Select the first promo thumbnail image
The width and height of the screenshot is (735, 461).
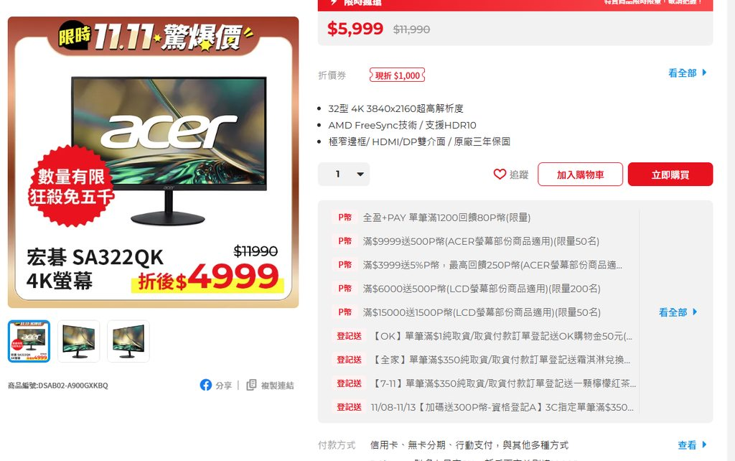pos(29,341)
